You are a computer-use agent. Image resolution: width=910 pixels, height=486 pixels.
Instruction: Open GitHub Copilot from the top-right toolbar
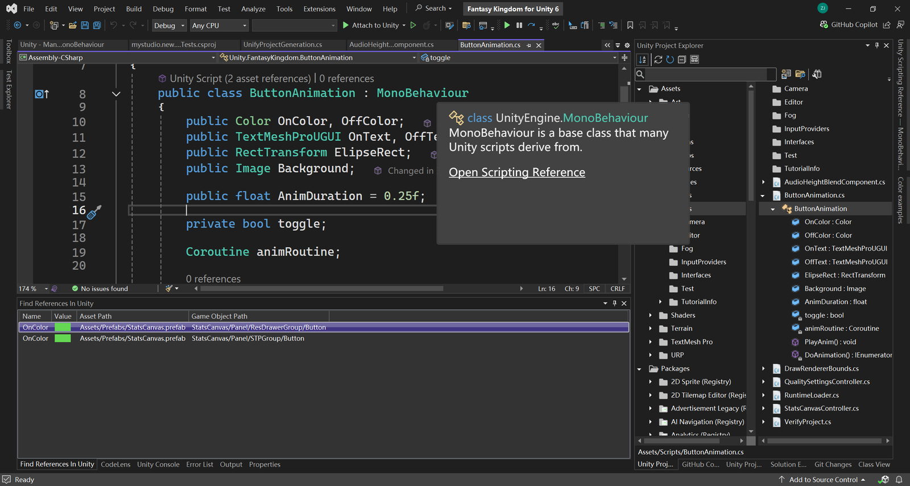tap(848, 25)
